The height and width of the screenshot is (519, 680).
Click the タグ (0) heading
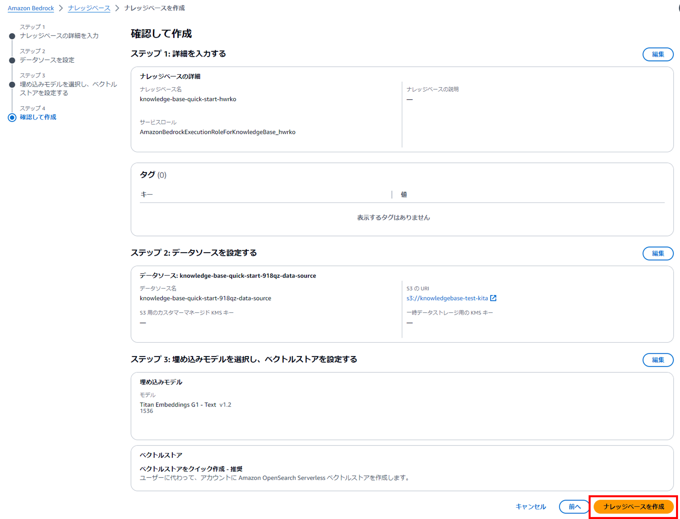[x=153, y=175]
